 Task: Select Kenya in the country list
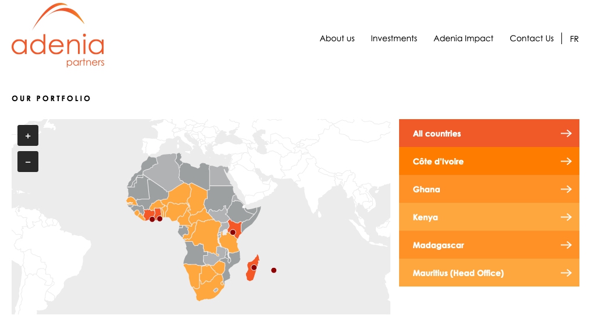tap(425, 217)
